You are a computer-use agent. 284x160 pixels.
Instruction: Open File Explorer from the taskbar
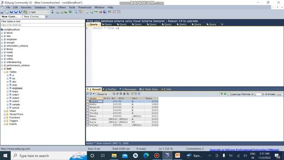coord(114,156)
